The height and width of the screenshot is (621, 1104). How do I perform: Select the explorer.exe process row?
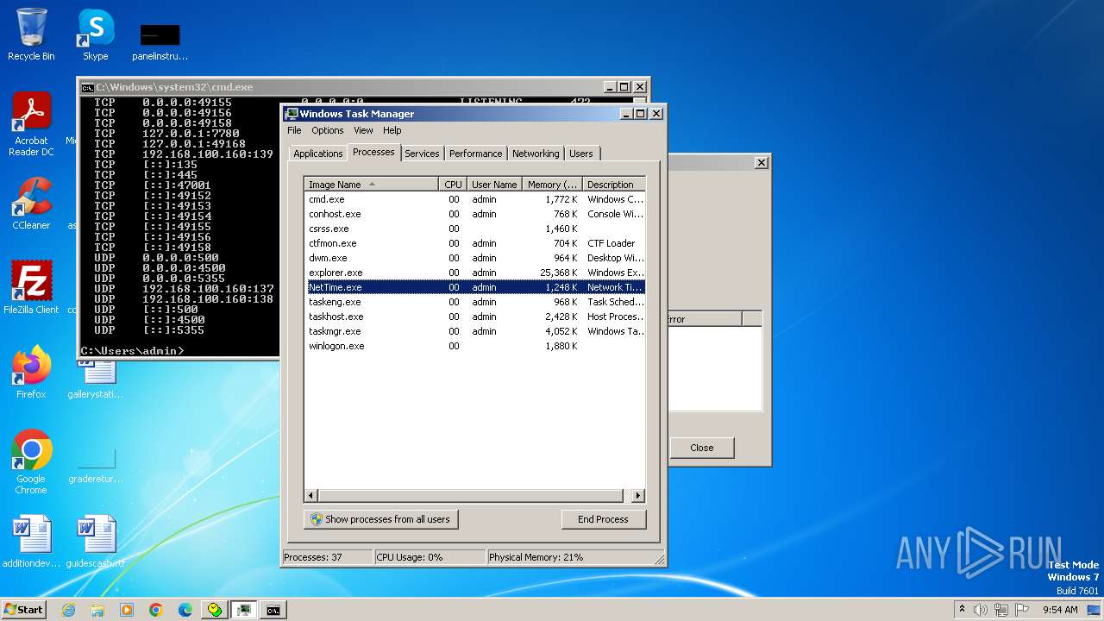(x=475, y=273)
